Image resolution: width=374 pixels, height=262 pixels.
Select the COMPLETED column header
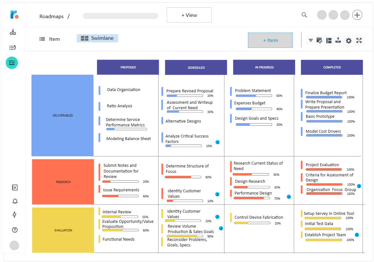(332, 67)
